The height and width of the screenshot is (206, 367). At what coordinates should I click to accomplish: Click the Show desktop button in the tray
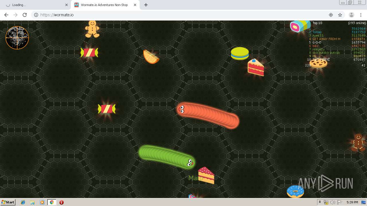[364, 202]
